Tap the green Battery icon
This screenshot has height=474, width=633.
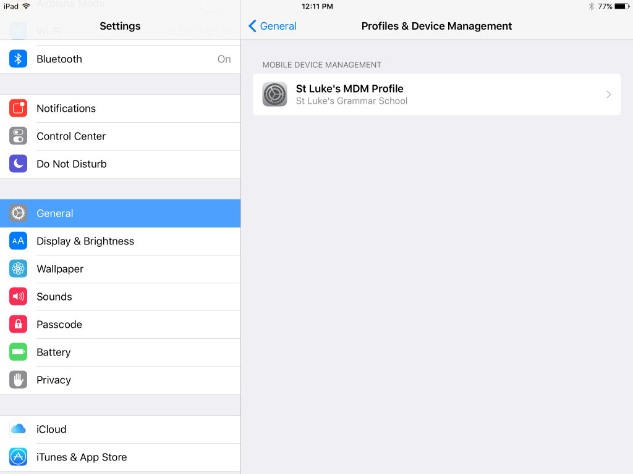coord(18,352)
